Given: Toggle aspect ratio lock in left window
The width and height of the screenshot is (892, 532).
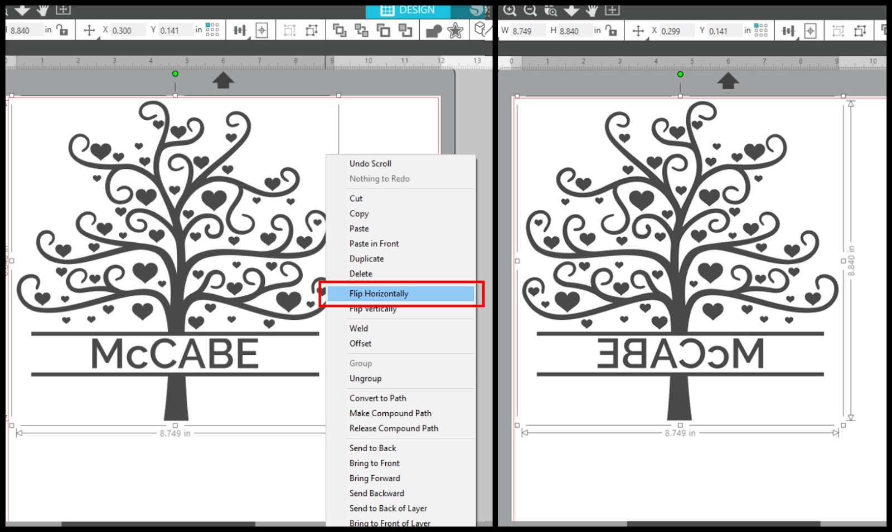Looking at the screenshot, I should tap(62, 30).
